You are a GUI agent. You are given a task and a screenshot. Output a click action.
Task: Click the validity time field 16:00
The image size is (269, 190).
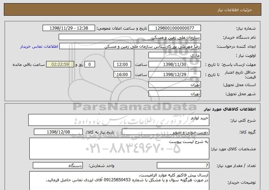[x=122, y=75]
